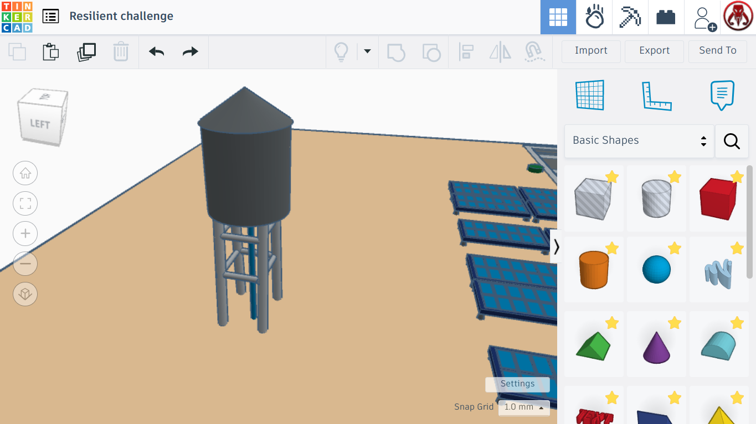Switch to the Bricks mode

tap(666, 17)
